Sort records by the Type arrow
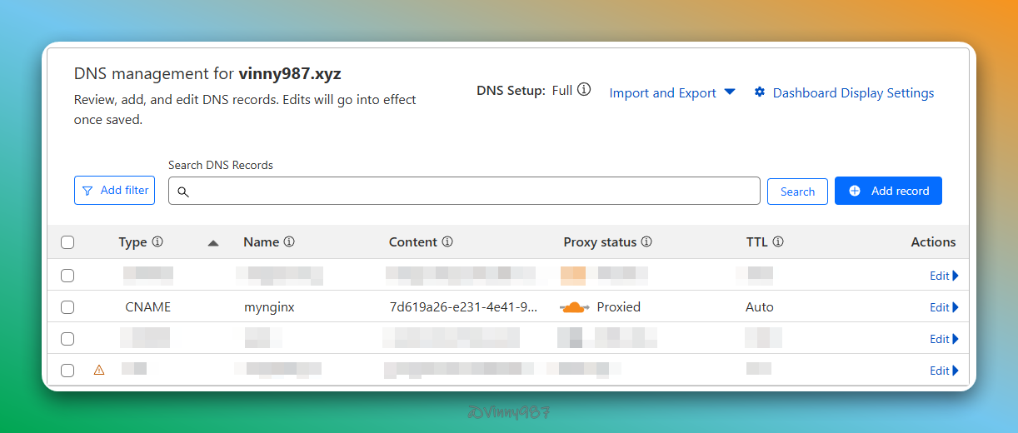This screenshot has width=1018, height=433. pyautogui.click(x=213, y=243)
